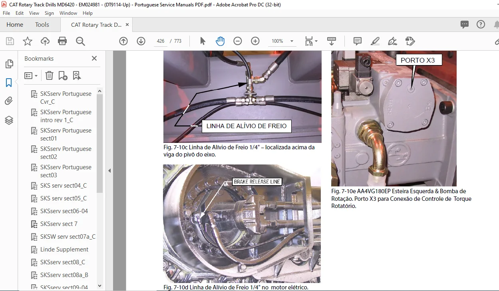Print the document with printer icon
Viewport: 499px width, 291px height.
(62, 41)
